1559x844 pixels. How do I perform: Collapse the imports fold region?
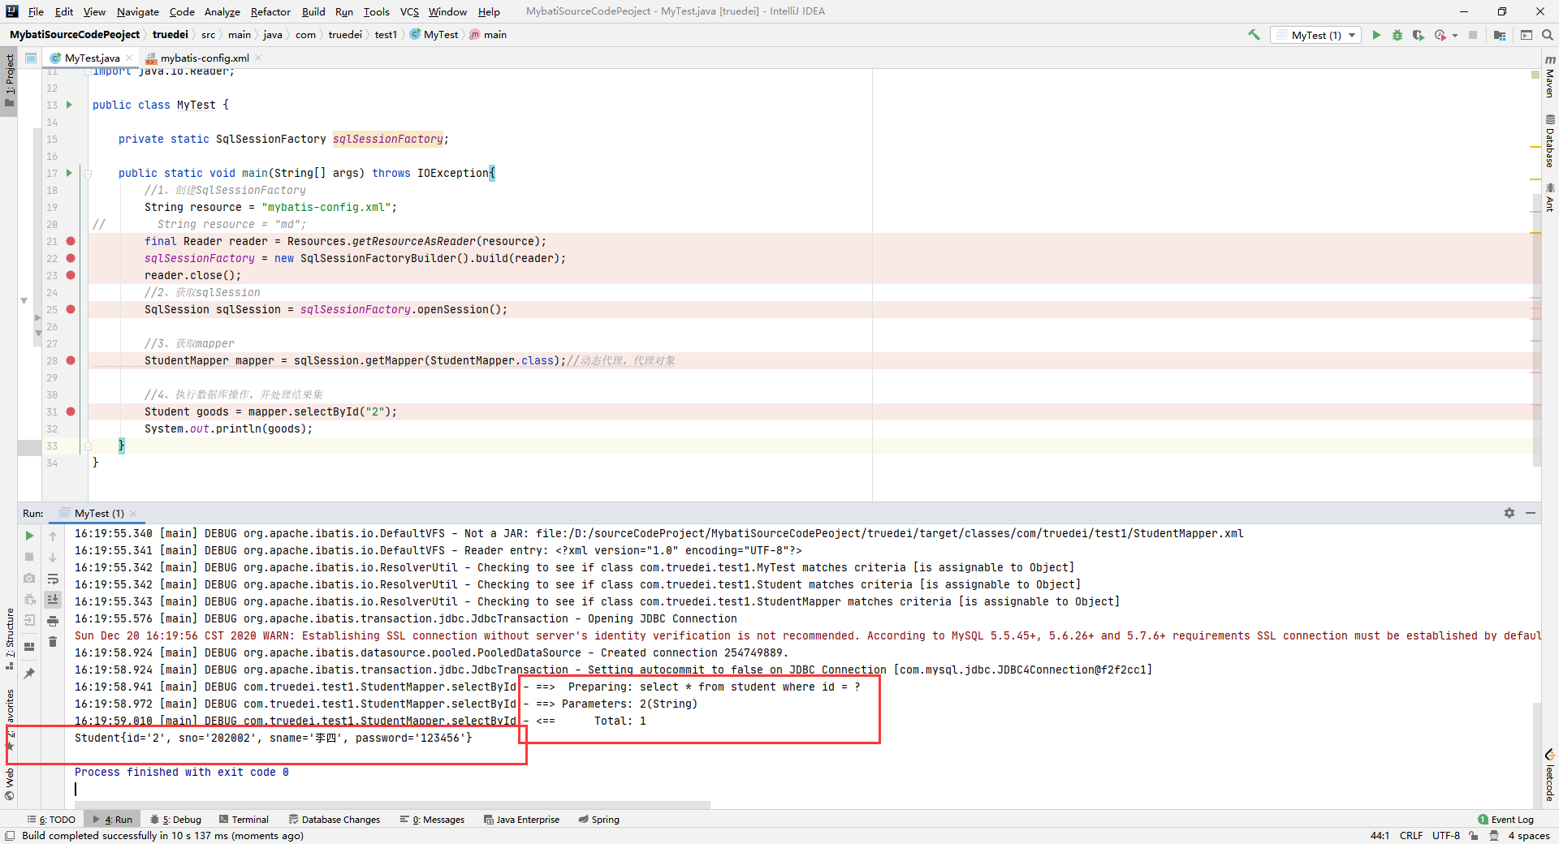pos(89,72)
